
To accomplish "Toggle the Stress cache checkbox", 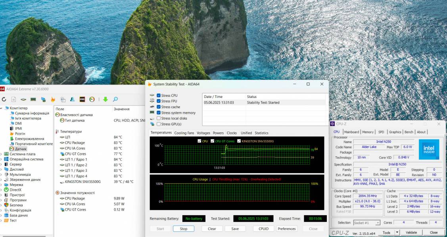I will [x=159, y=107].
